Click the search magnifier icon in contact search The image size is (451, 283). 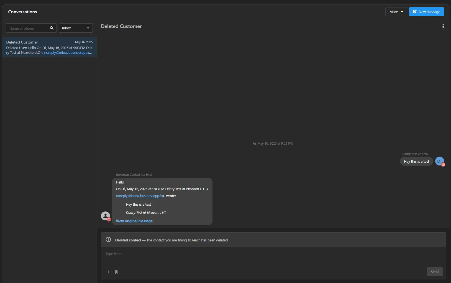[x=52, y=28]
